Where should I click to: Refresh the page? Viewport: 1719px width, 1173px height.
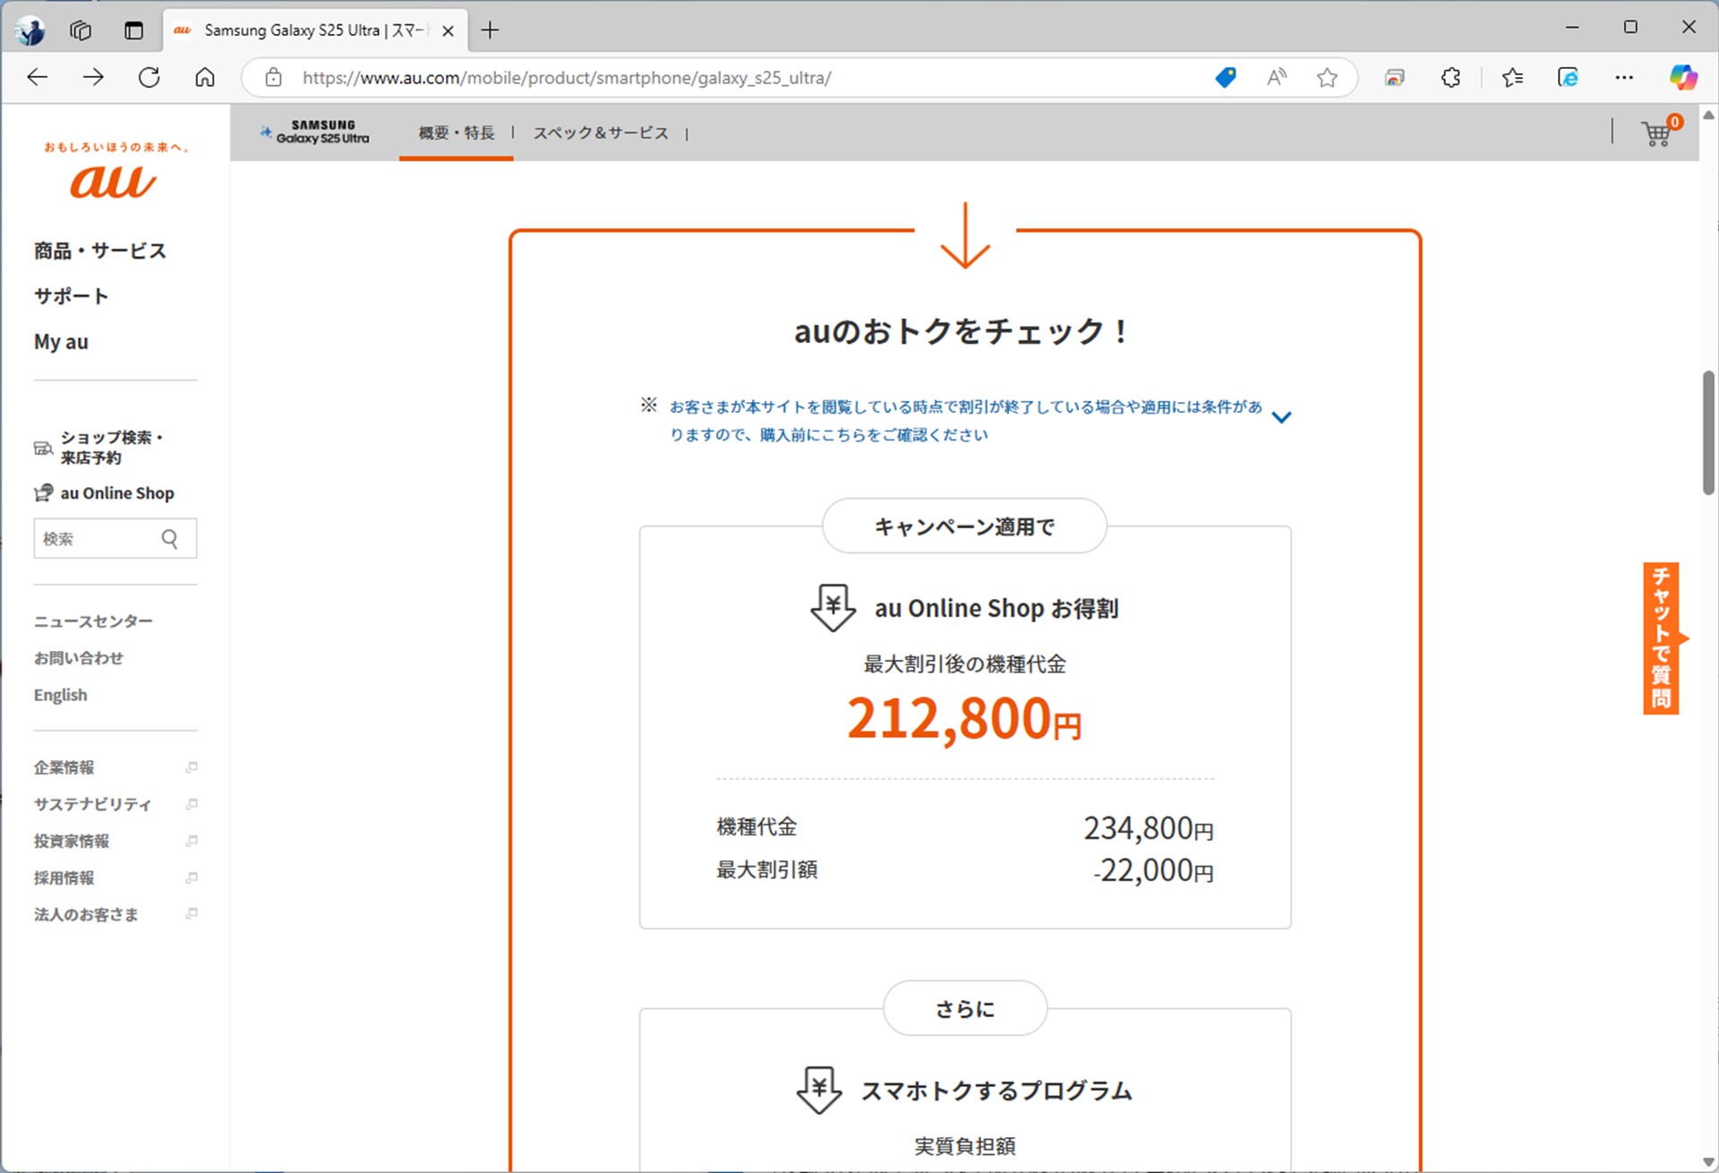(x=149, y=77)
